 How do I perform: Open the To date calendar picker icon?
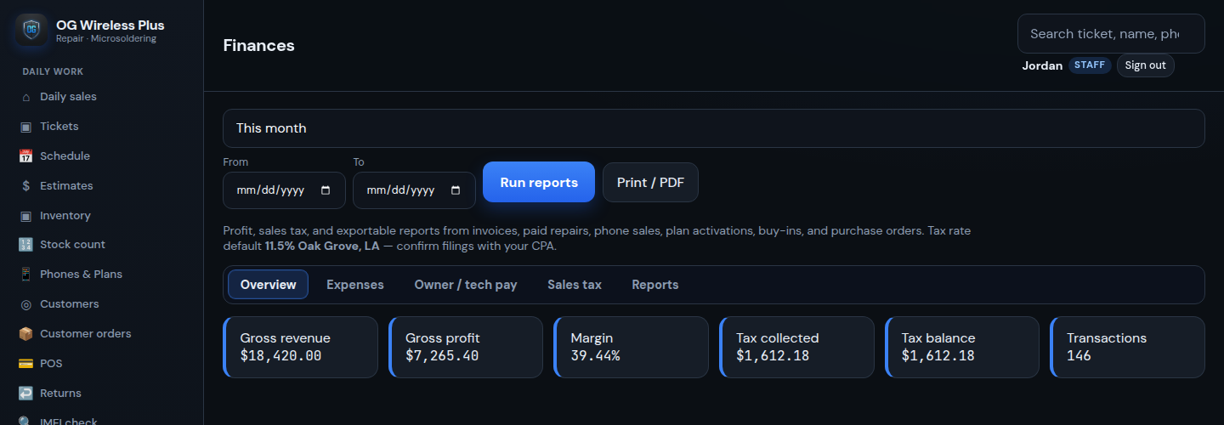click(x=456, y=190)
